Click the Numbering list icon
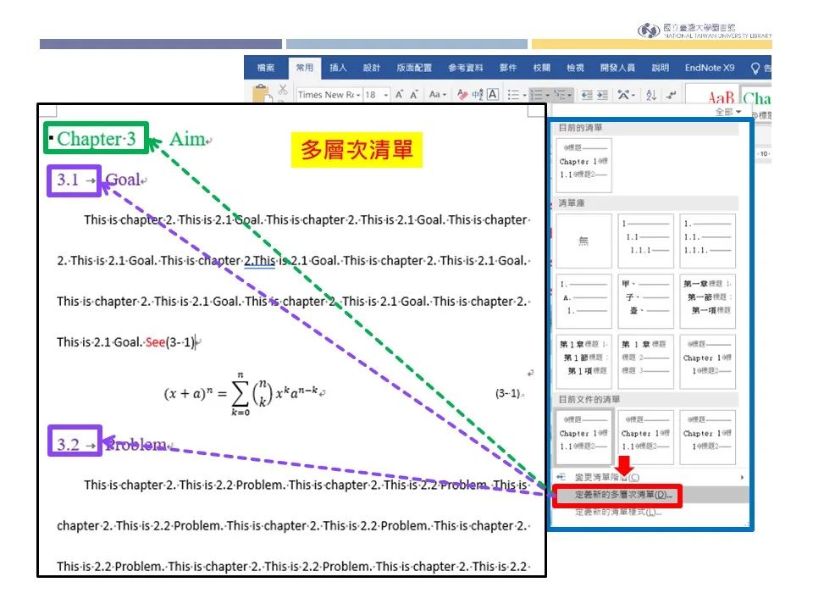The height and width of the screenshot is (610, 813). tap(536, 95)
